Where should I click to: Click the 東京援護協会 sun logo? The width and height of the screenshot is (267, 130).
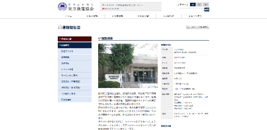(x=62, y=7)
